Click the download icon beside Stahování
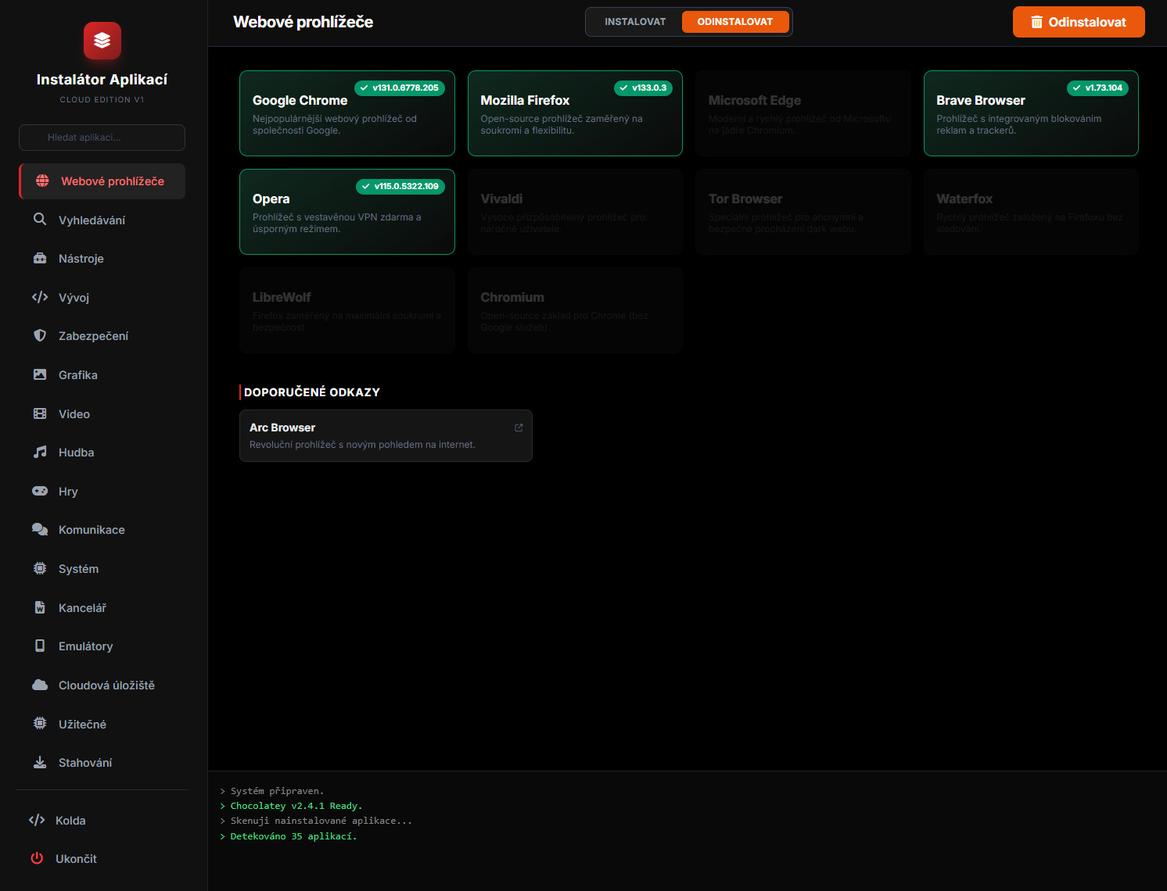This screenshot has height=891, width=1167. pos(40,763)
